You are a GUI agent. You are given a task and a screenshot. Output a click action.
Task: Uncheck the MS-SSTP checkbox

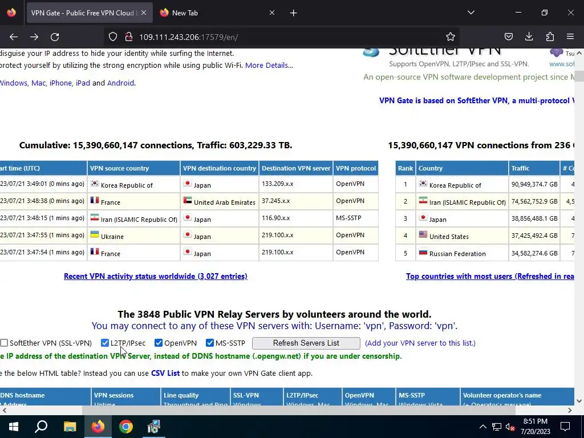210,343
